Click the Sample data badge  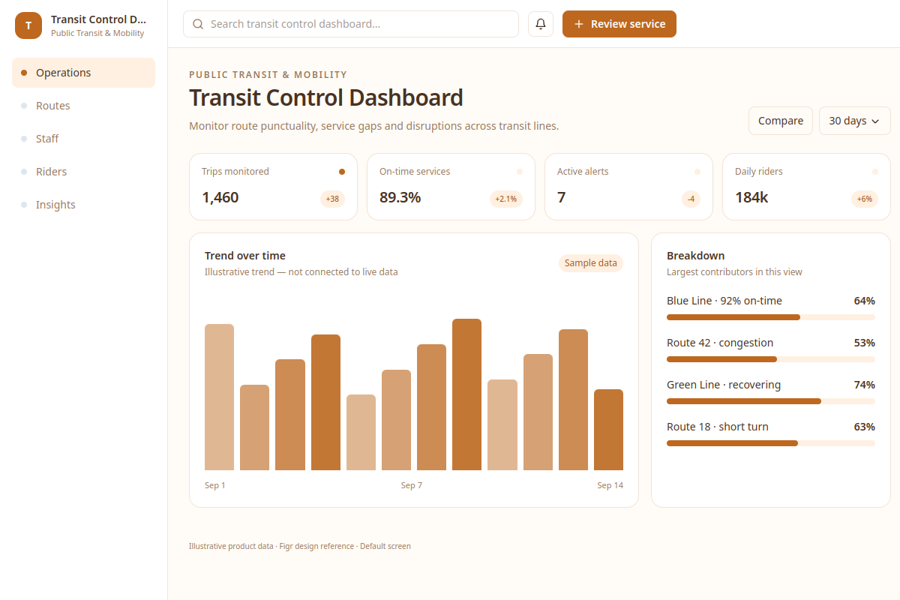[591, 263]
